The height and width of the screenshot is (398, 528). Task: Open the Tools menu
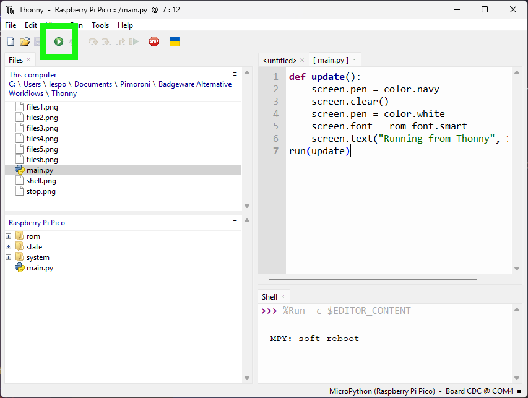pyautogui.click(x=100, y=25)
